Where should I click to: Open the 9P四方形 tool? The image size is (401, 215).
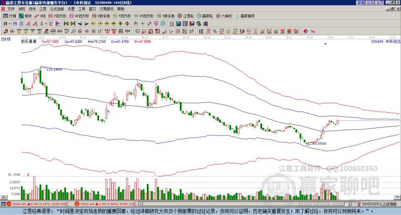coord(79,16)
